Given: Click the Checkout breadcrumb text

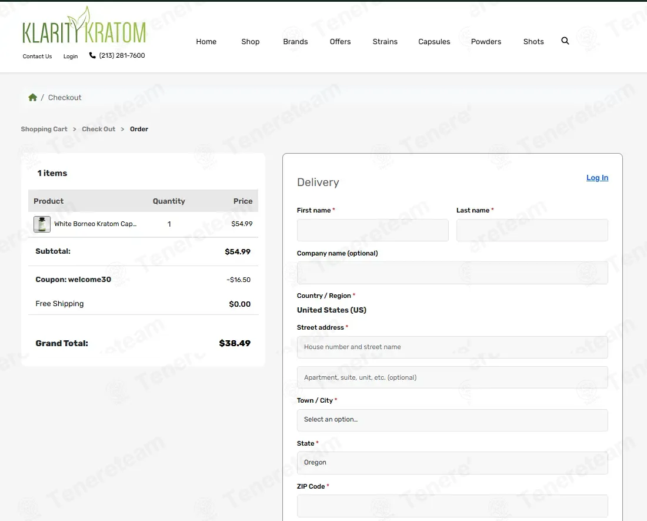Looking at the screenshot, I should click(65, 97).
